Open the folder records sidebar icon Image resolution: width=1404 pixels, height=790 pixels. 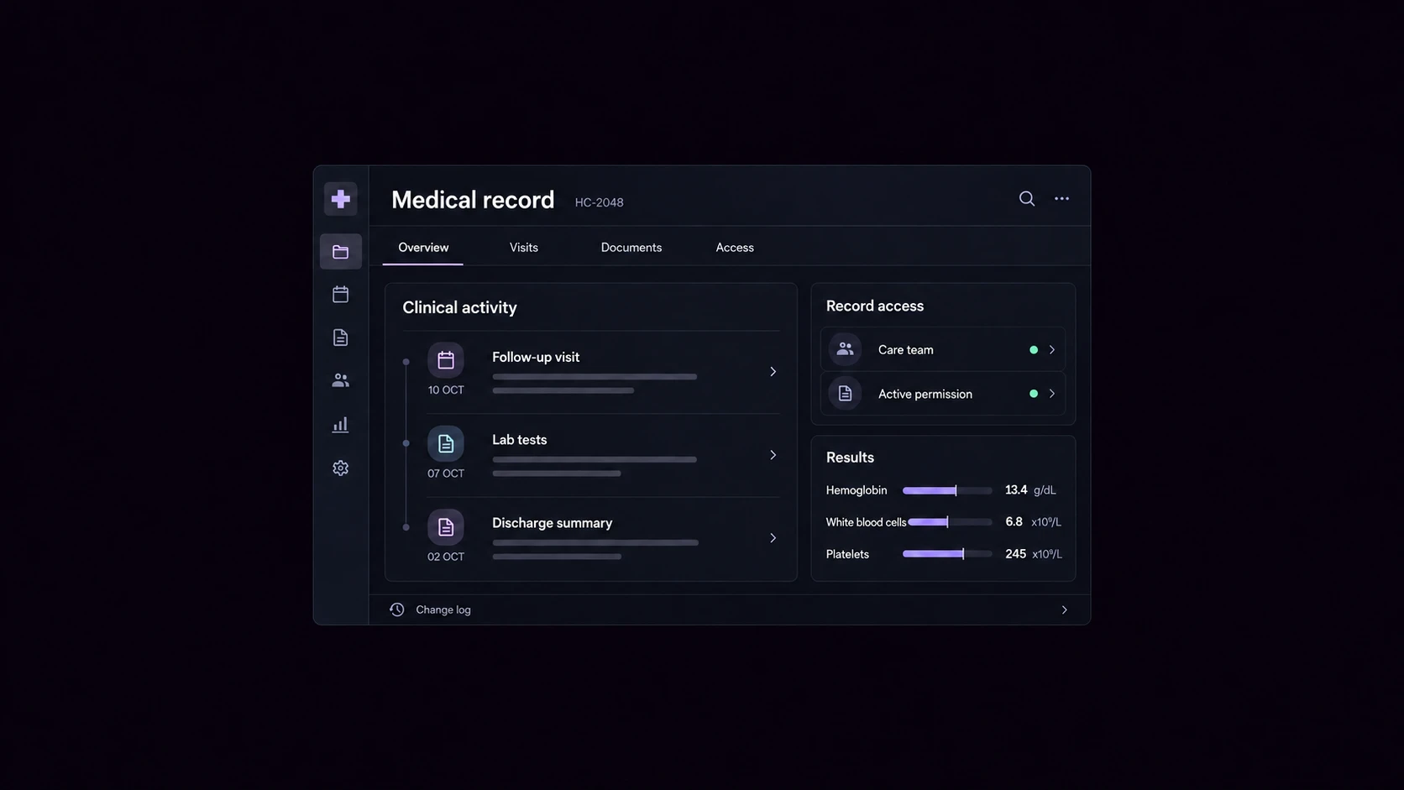pyautogui.click(x=340, y=252)
